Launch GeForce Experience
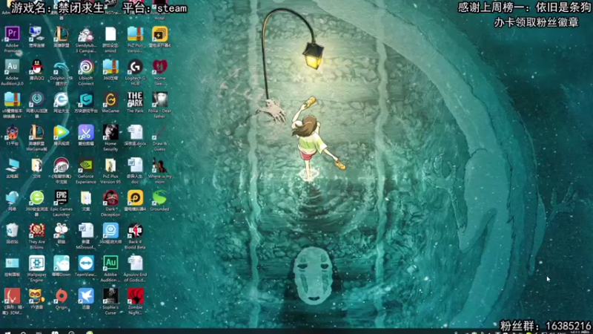The width and height of the screenshot is (593, 334). pos(86,165)
